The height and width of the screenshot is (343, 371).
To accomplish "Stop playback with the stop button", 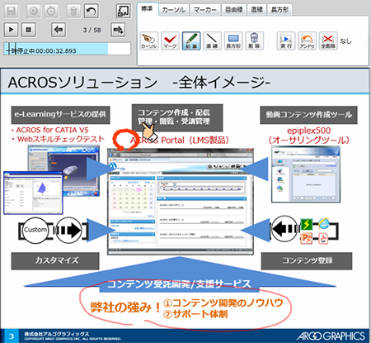I will coord(29,30).
